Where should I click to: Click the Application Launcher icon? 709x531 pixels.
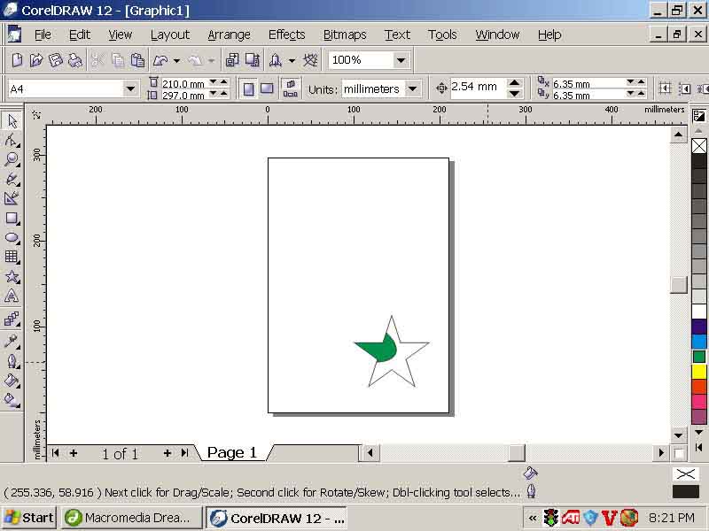(x=276, y=60)
